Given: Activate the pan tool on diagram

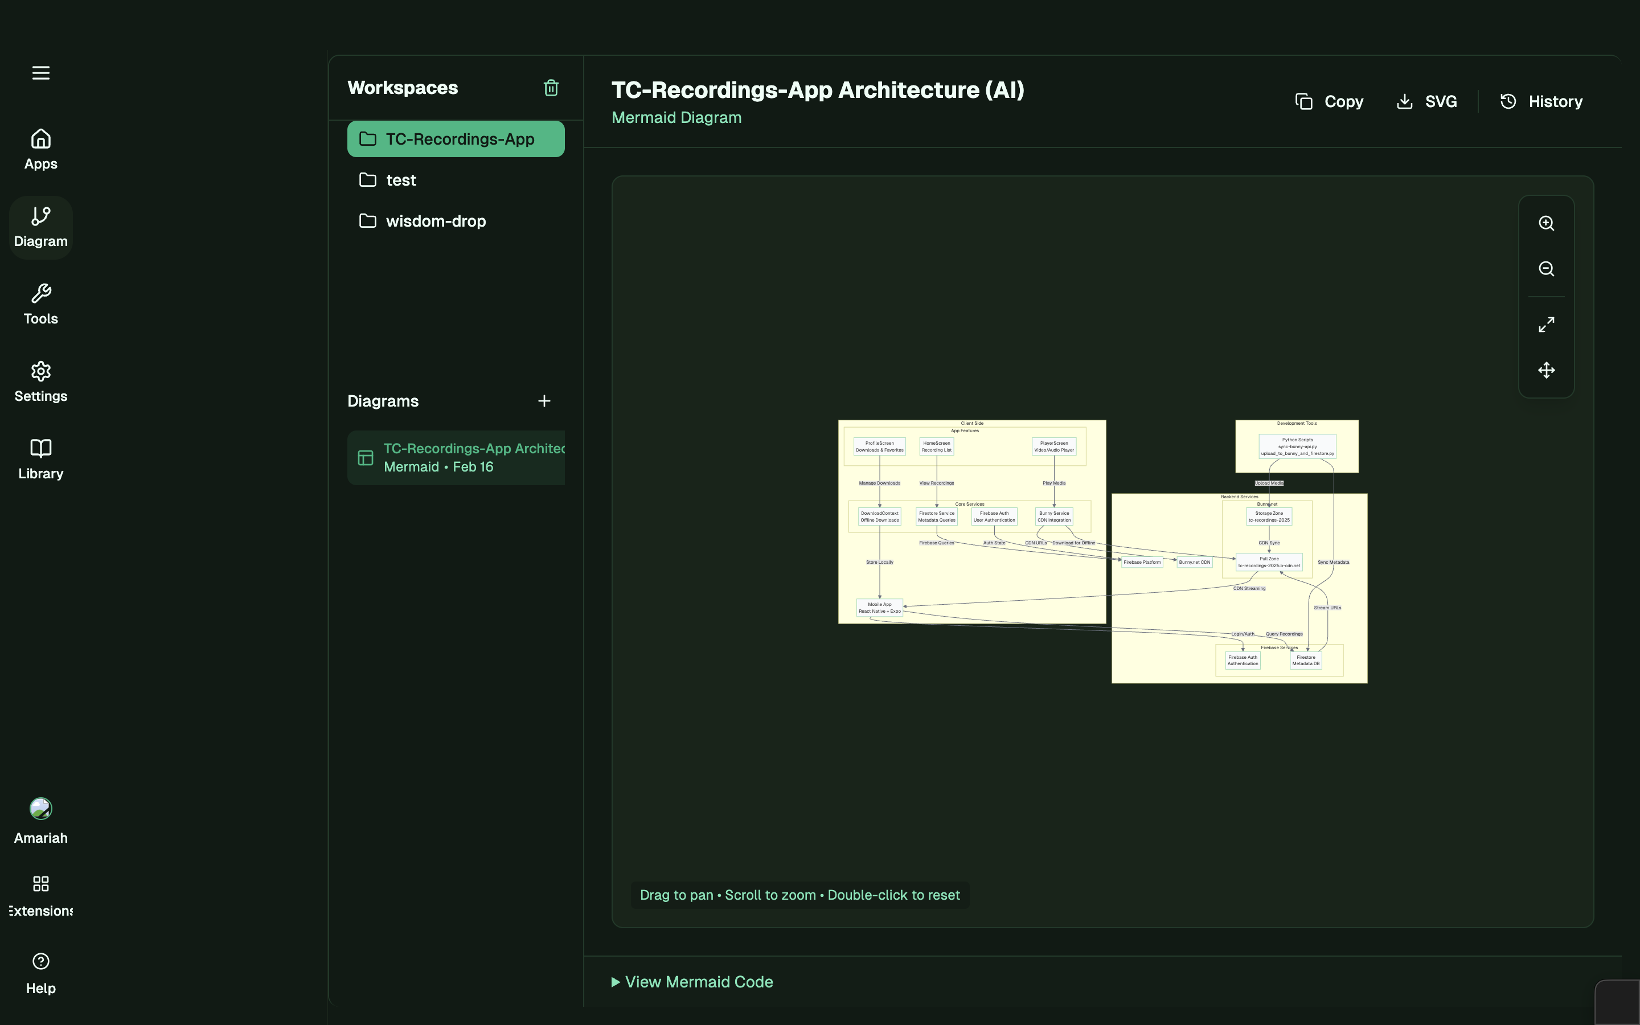Looking at the screenshot, I should coord(1547,370).
